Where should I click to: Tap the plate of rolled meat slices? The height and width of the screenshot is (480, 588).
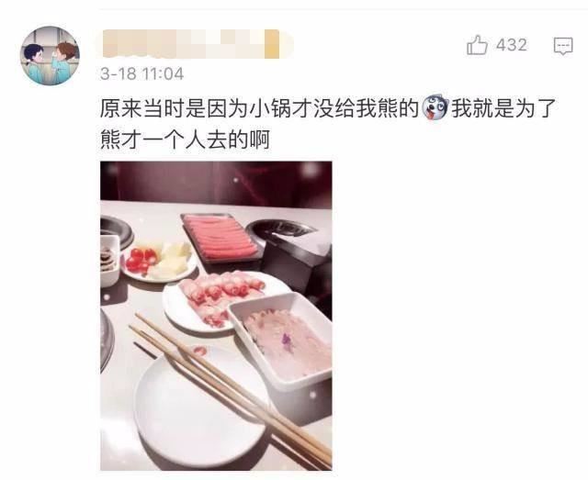tap(221, 300)
